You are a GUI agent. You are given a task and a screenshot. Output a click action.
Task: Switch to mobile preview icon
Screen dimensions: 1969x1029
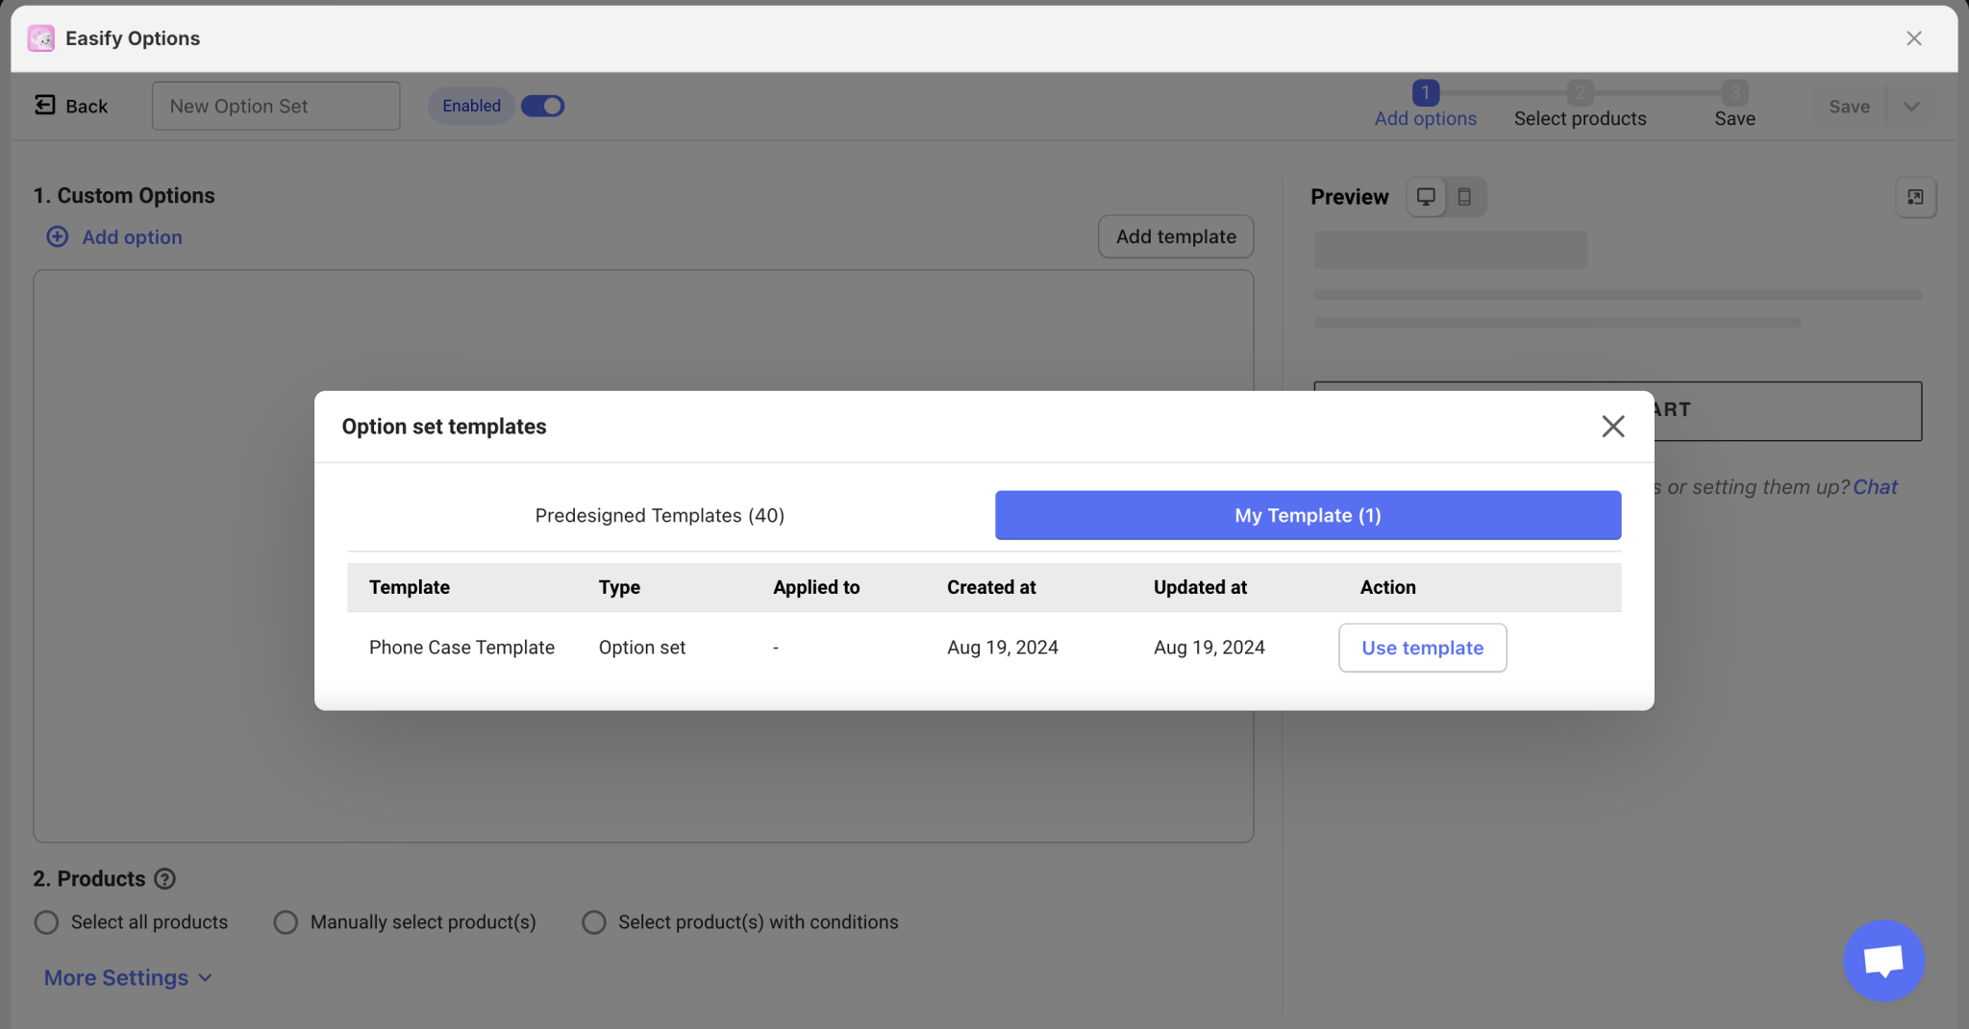(x=1465, y=196)
